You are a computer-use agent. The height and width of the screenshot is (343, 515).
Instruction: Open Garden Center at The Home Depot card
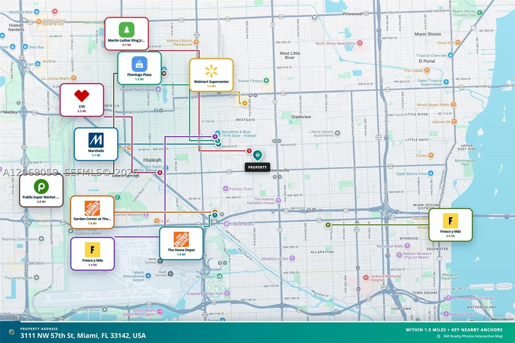(92, 212)
